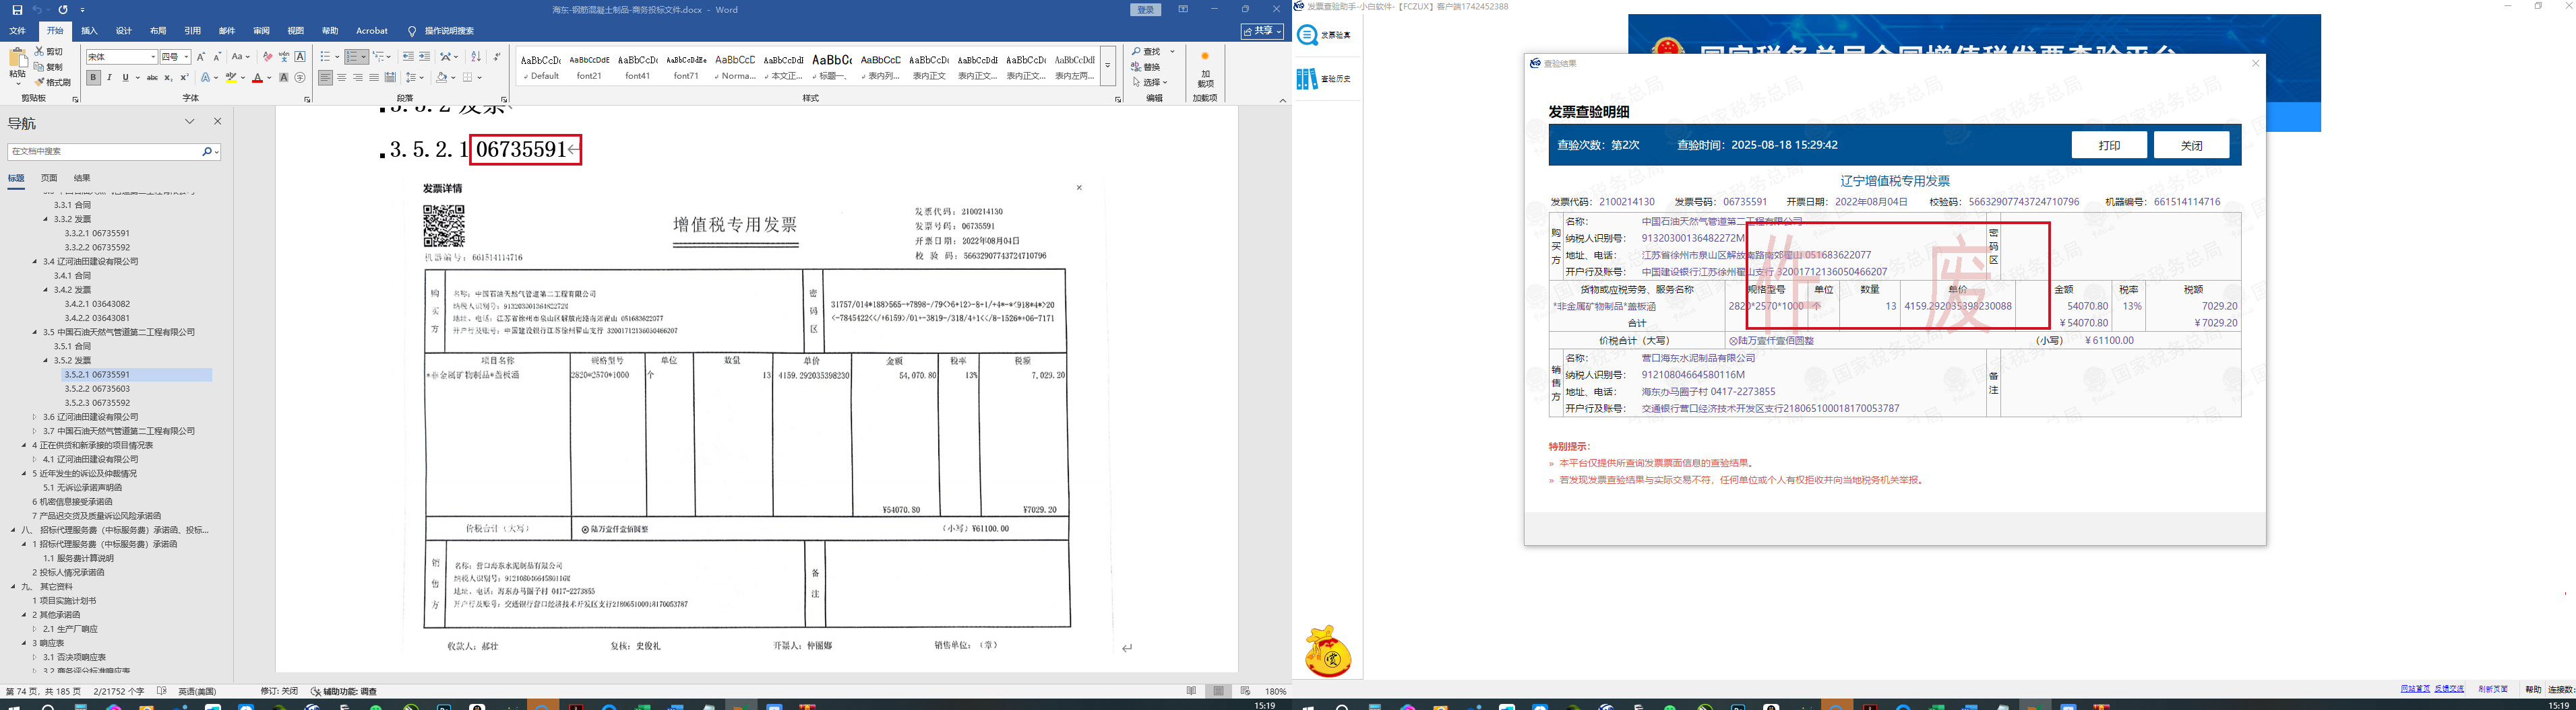
Task: Toggle left alignment button
Action: pos(326,78)
